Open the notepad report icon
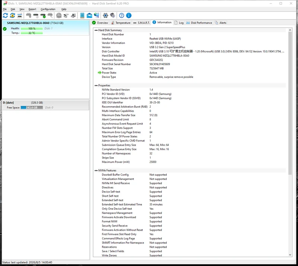This screenshot has height=266, width=298. pyautogui.click(x=82, y=15)
